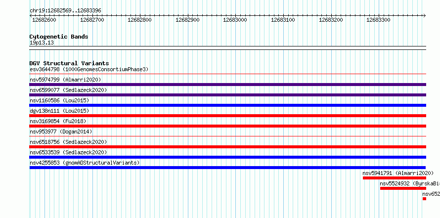Select the 19p13.13 band label
The width and height of the screenshot is (440, 218).
coord(42,43)
